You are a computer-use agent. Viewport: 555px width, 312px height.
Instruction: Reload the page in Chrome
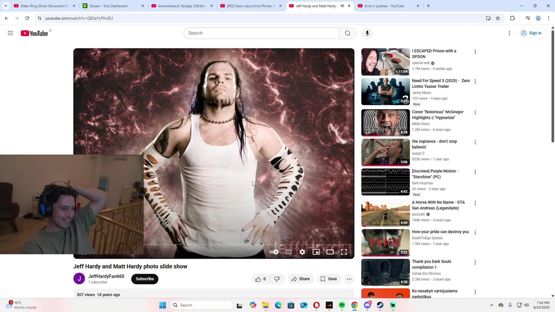pyautogui.click(x=27, y=18)
